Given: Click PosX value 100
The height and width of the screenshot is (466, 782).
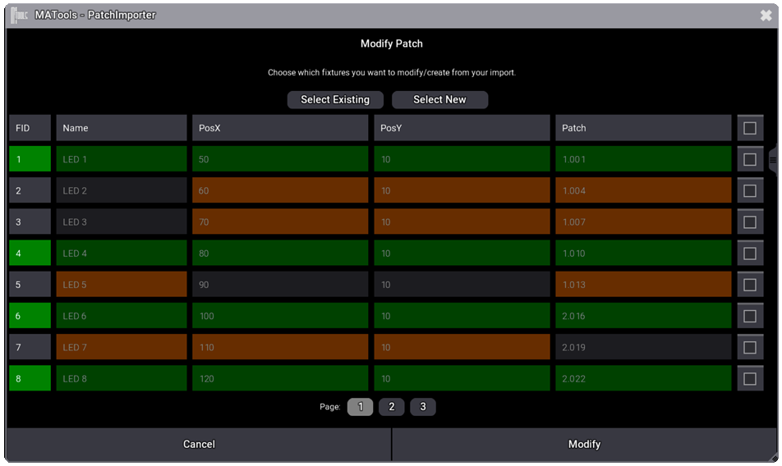Looking at the screenshot, I should [x=280, y=316].
